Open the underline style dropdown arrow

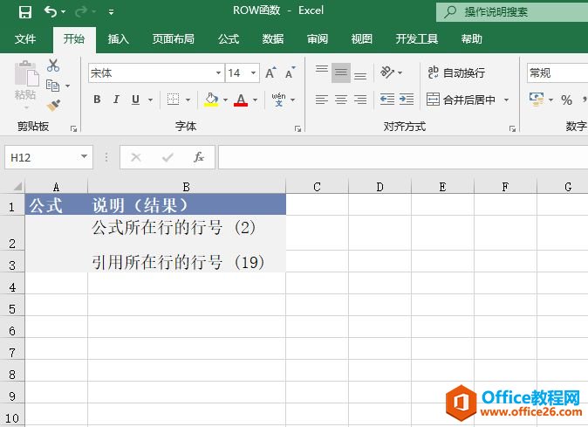150,100
